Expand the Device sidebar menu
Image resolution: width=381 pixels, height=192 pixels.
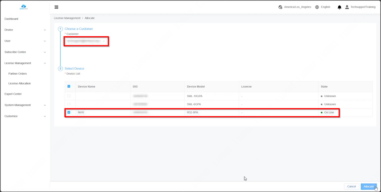click(25, 30)
